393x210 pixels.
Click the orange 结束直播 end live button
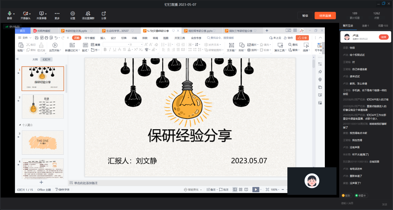(x=325, y=15)
